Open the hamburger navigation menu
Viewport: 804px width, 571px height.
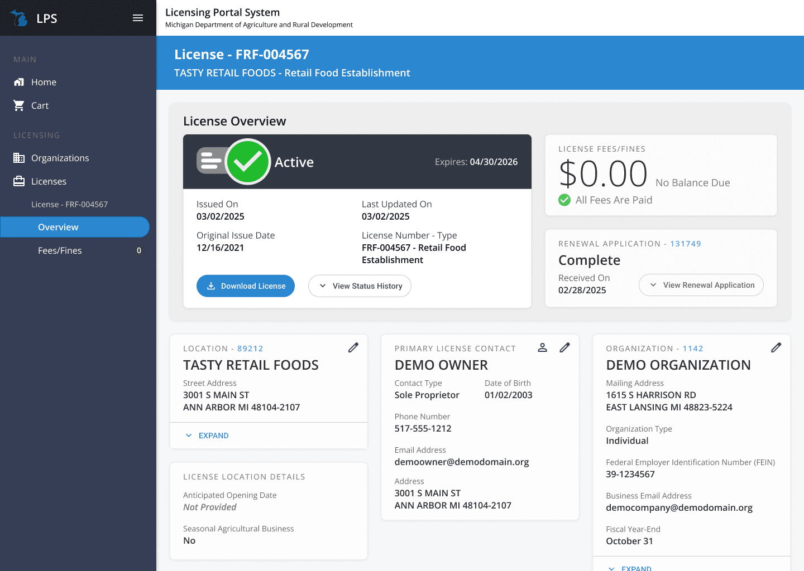tap(138, 17)
